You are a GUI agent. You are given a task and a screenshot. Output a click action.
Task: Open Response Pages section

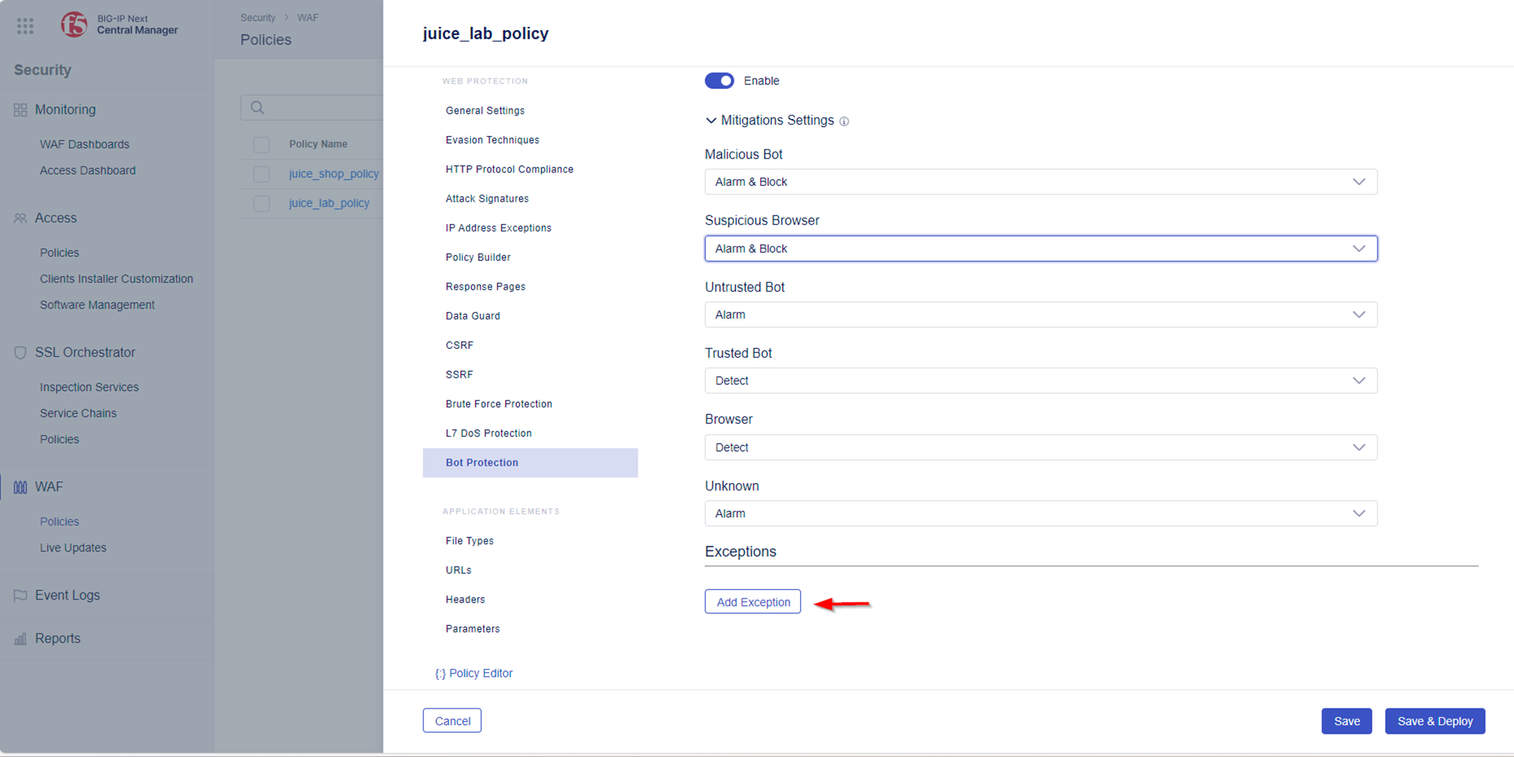485,287
